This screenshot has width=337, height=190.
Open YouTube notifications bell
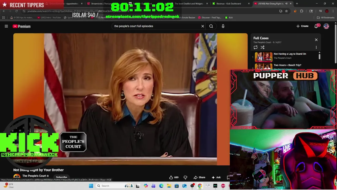[x=316, y=26]
